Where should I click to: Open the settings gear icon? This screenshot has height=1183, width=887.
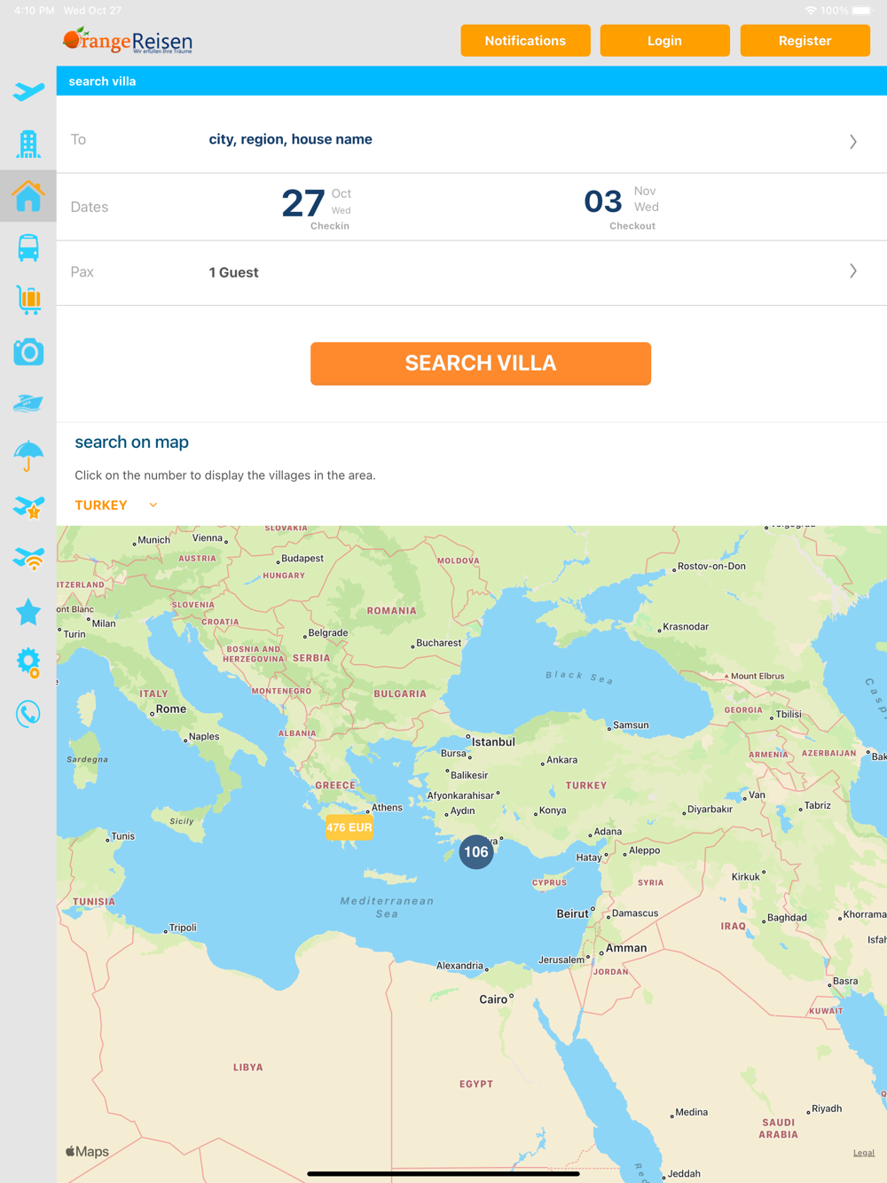(28, 662)
